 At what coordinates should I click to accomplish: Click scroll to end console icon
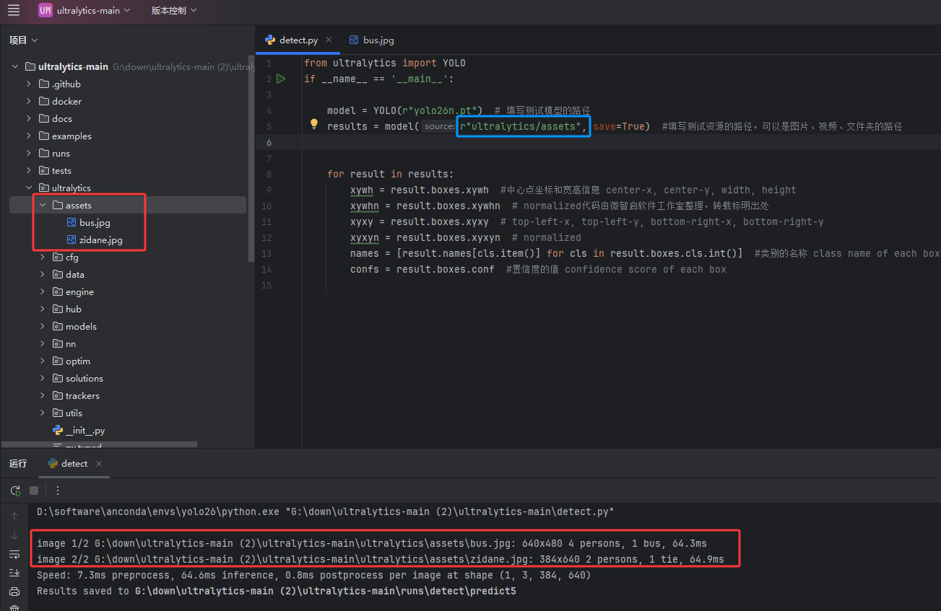[x=14, y=573]
